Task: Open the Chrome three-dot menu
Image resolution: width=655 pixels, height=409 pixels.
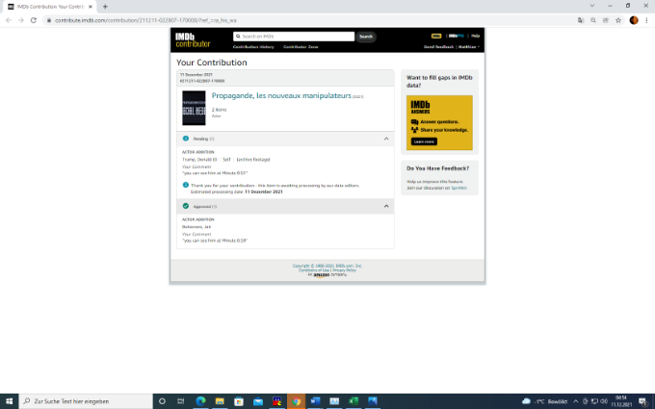Action: point(646,20)
